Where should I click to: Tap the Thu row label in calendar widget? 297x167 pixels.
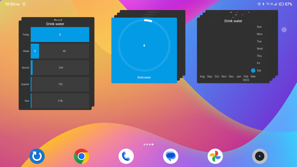(259, 56)
